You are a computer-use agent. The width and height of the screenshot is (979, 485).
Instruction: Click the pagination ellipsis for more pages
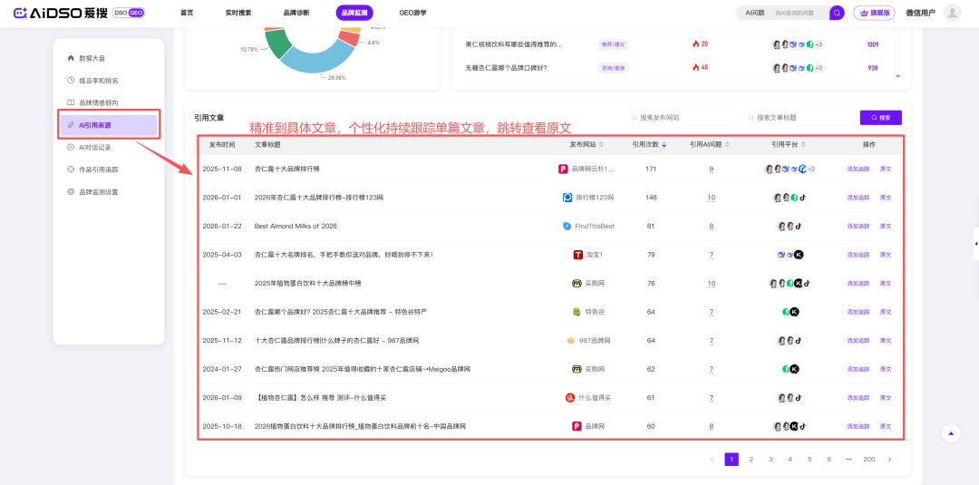[x=848, y=460]
